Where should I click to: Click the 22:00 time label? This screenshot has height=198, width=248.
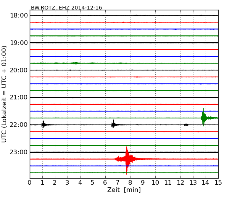pyautogui.click(x=19, y=125)
